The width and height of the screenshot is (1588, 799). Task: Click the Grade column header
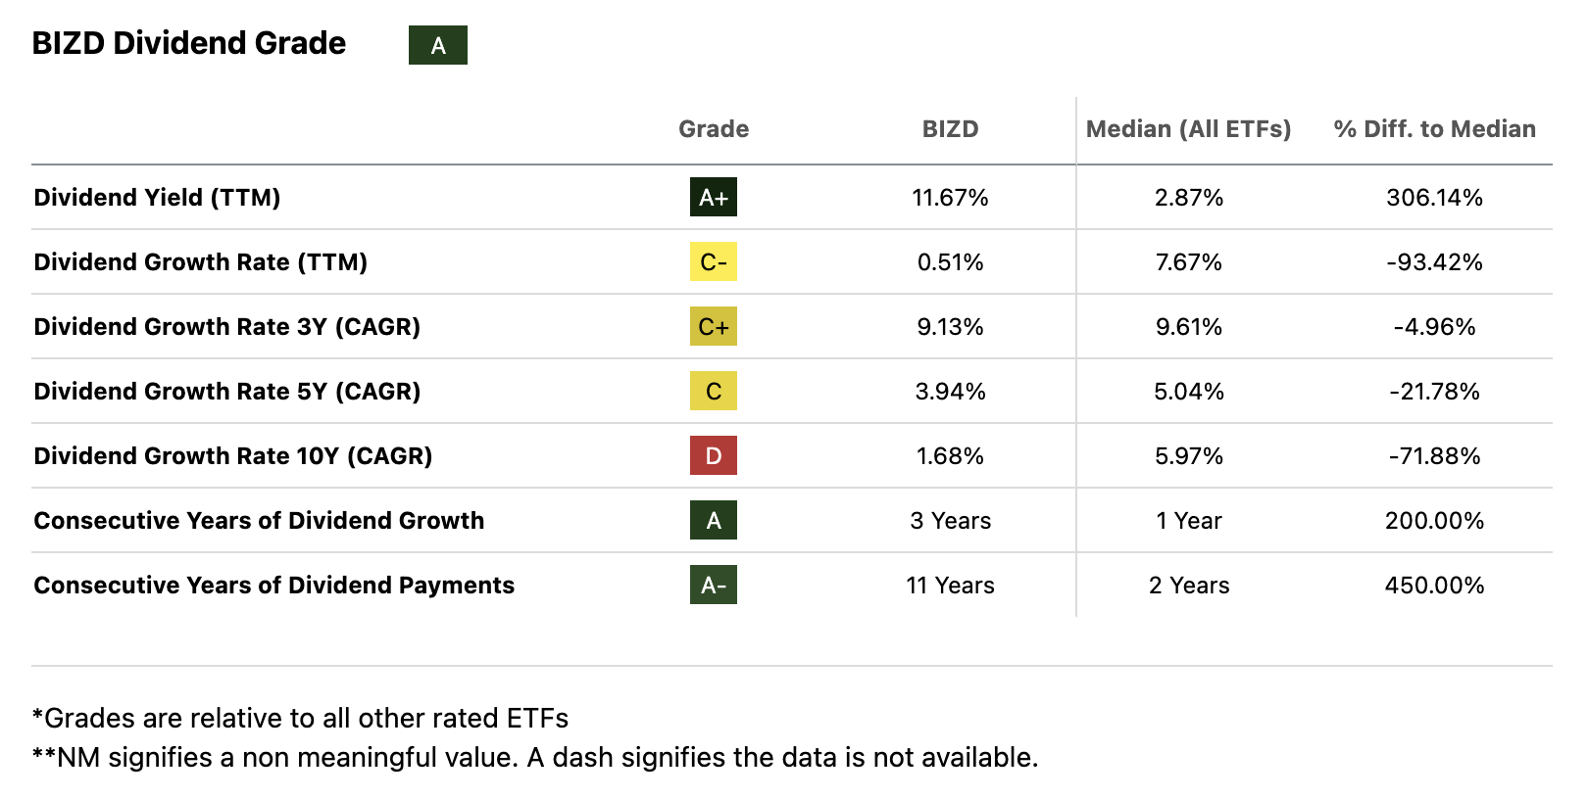point(714,129)
